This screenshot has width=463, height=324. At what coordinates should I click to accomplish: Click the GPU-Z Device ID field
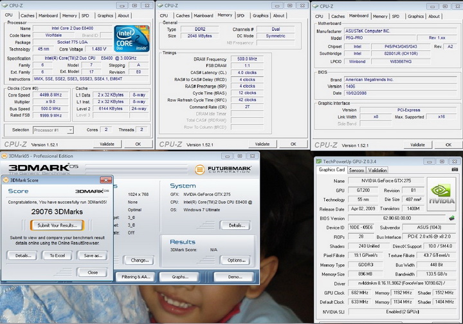point(362,227)
